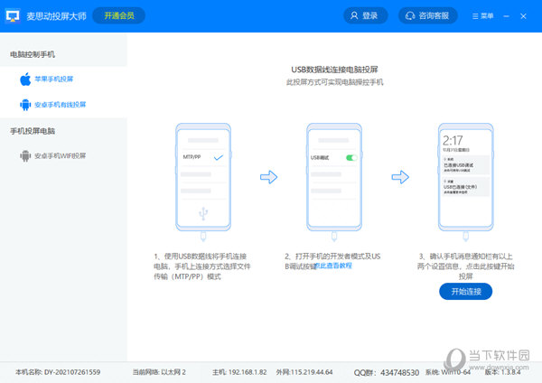This screenshot has height=383, width=542.
Task: Open the 菜单 menu
Action: coord(483,16)
